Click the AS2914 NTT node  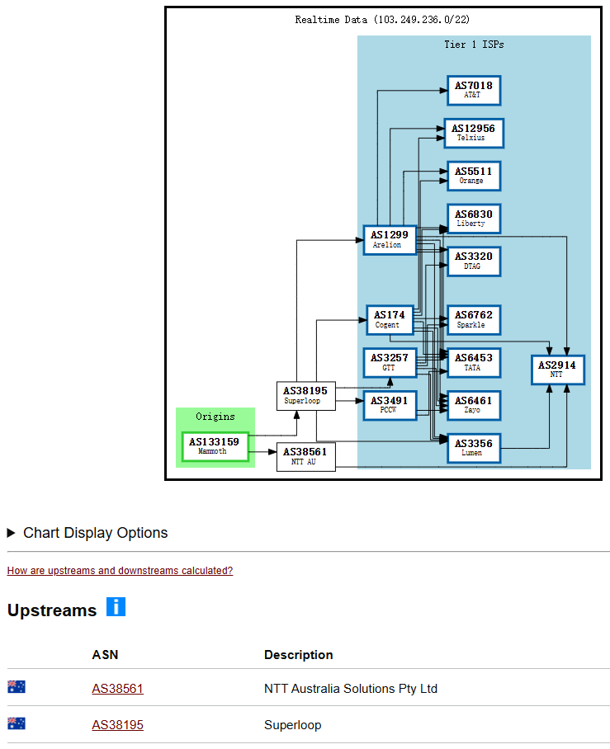pos(557,370)
